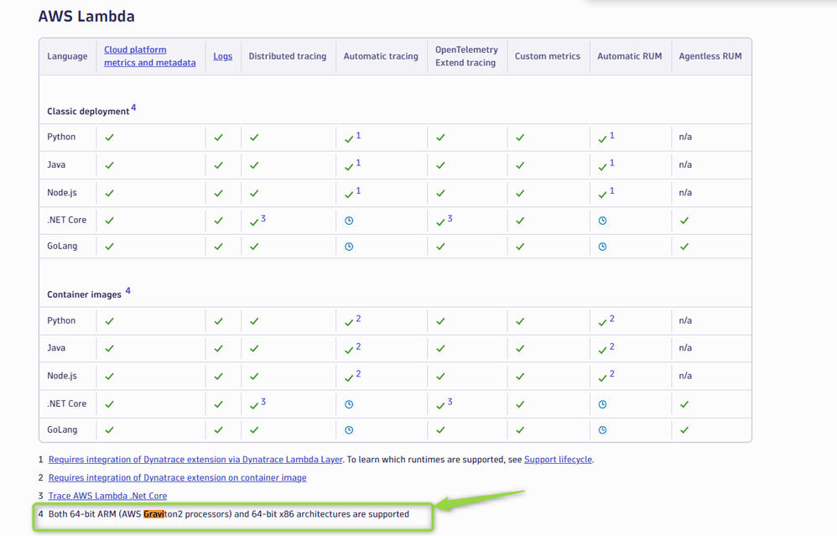Open the Cloud platform metrics and metadata link
The width and height of the screenshot is (837, 536).
(x=149, y=56)
